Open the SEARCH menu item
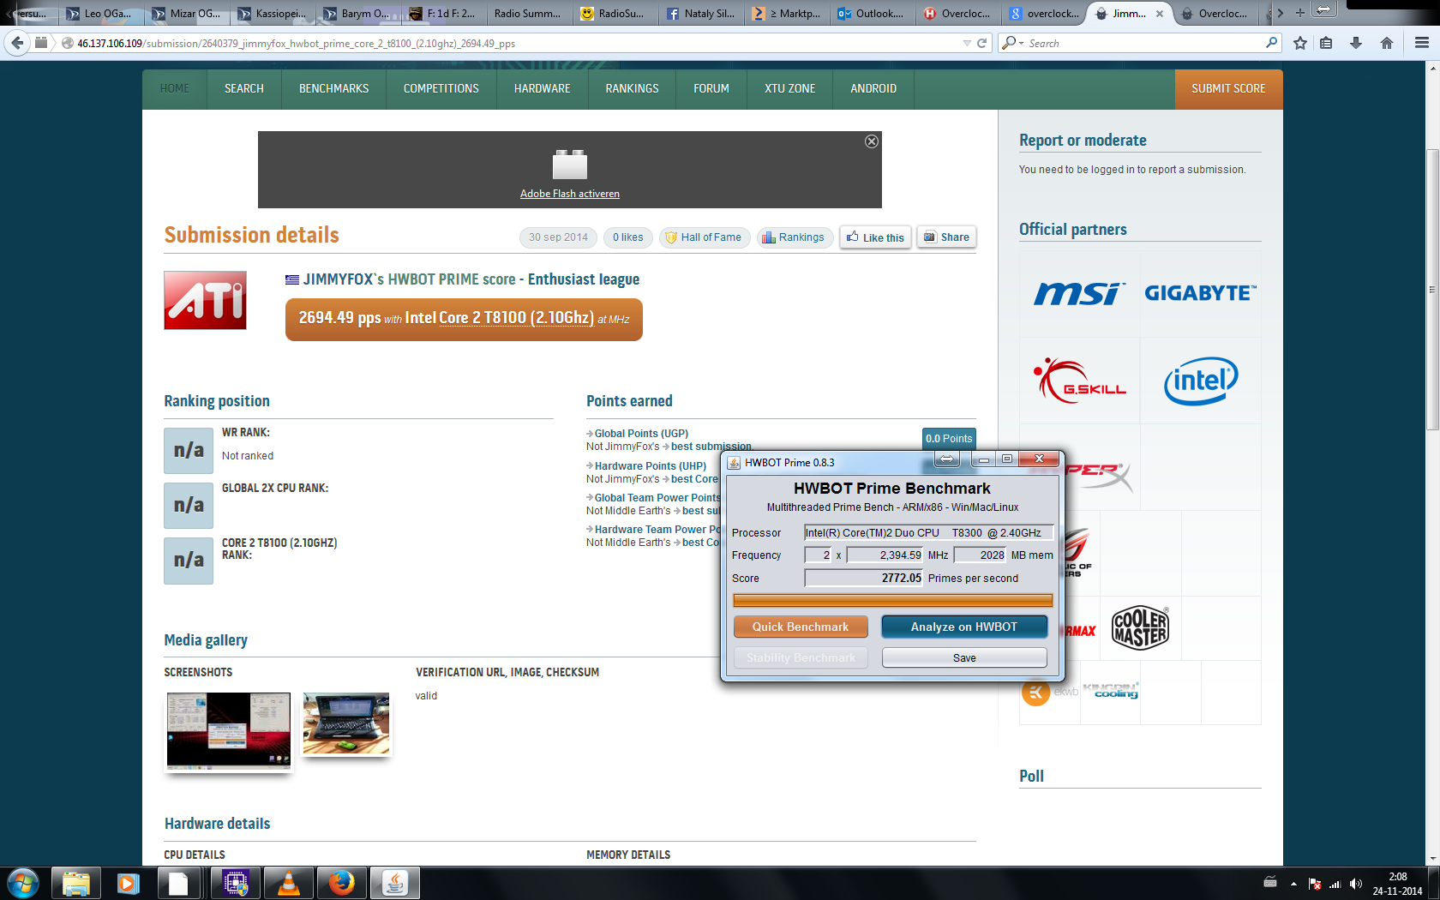The height and width of the screenshot is (900, 1440). click(244, 89)
